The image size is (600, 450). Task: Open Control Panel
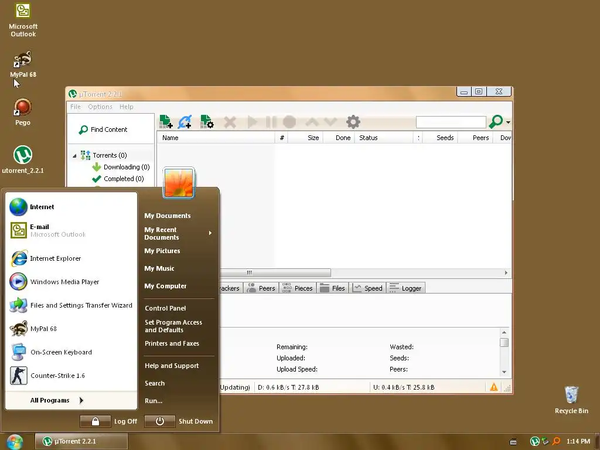pos(165,308)
